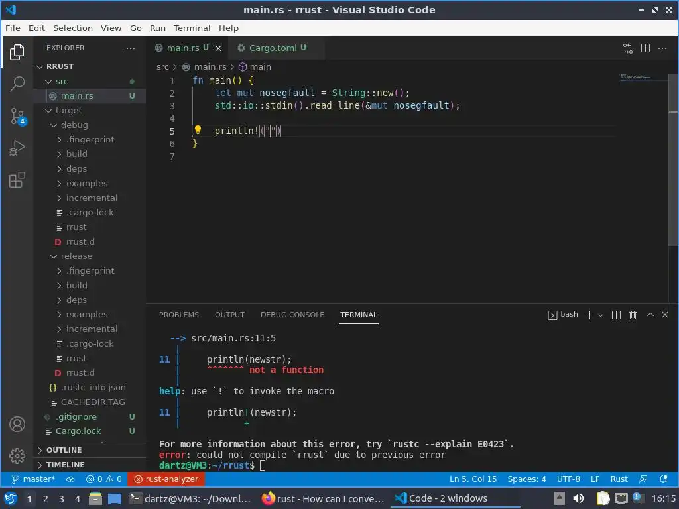Screen dimensions: 679x509
Task: Open Cargo.lock in the explorer
Action: [78, 431]
